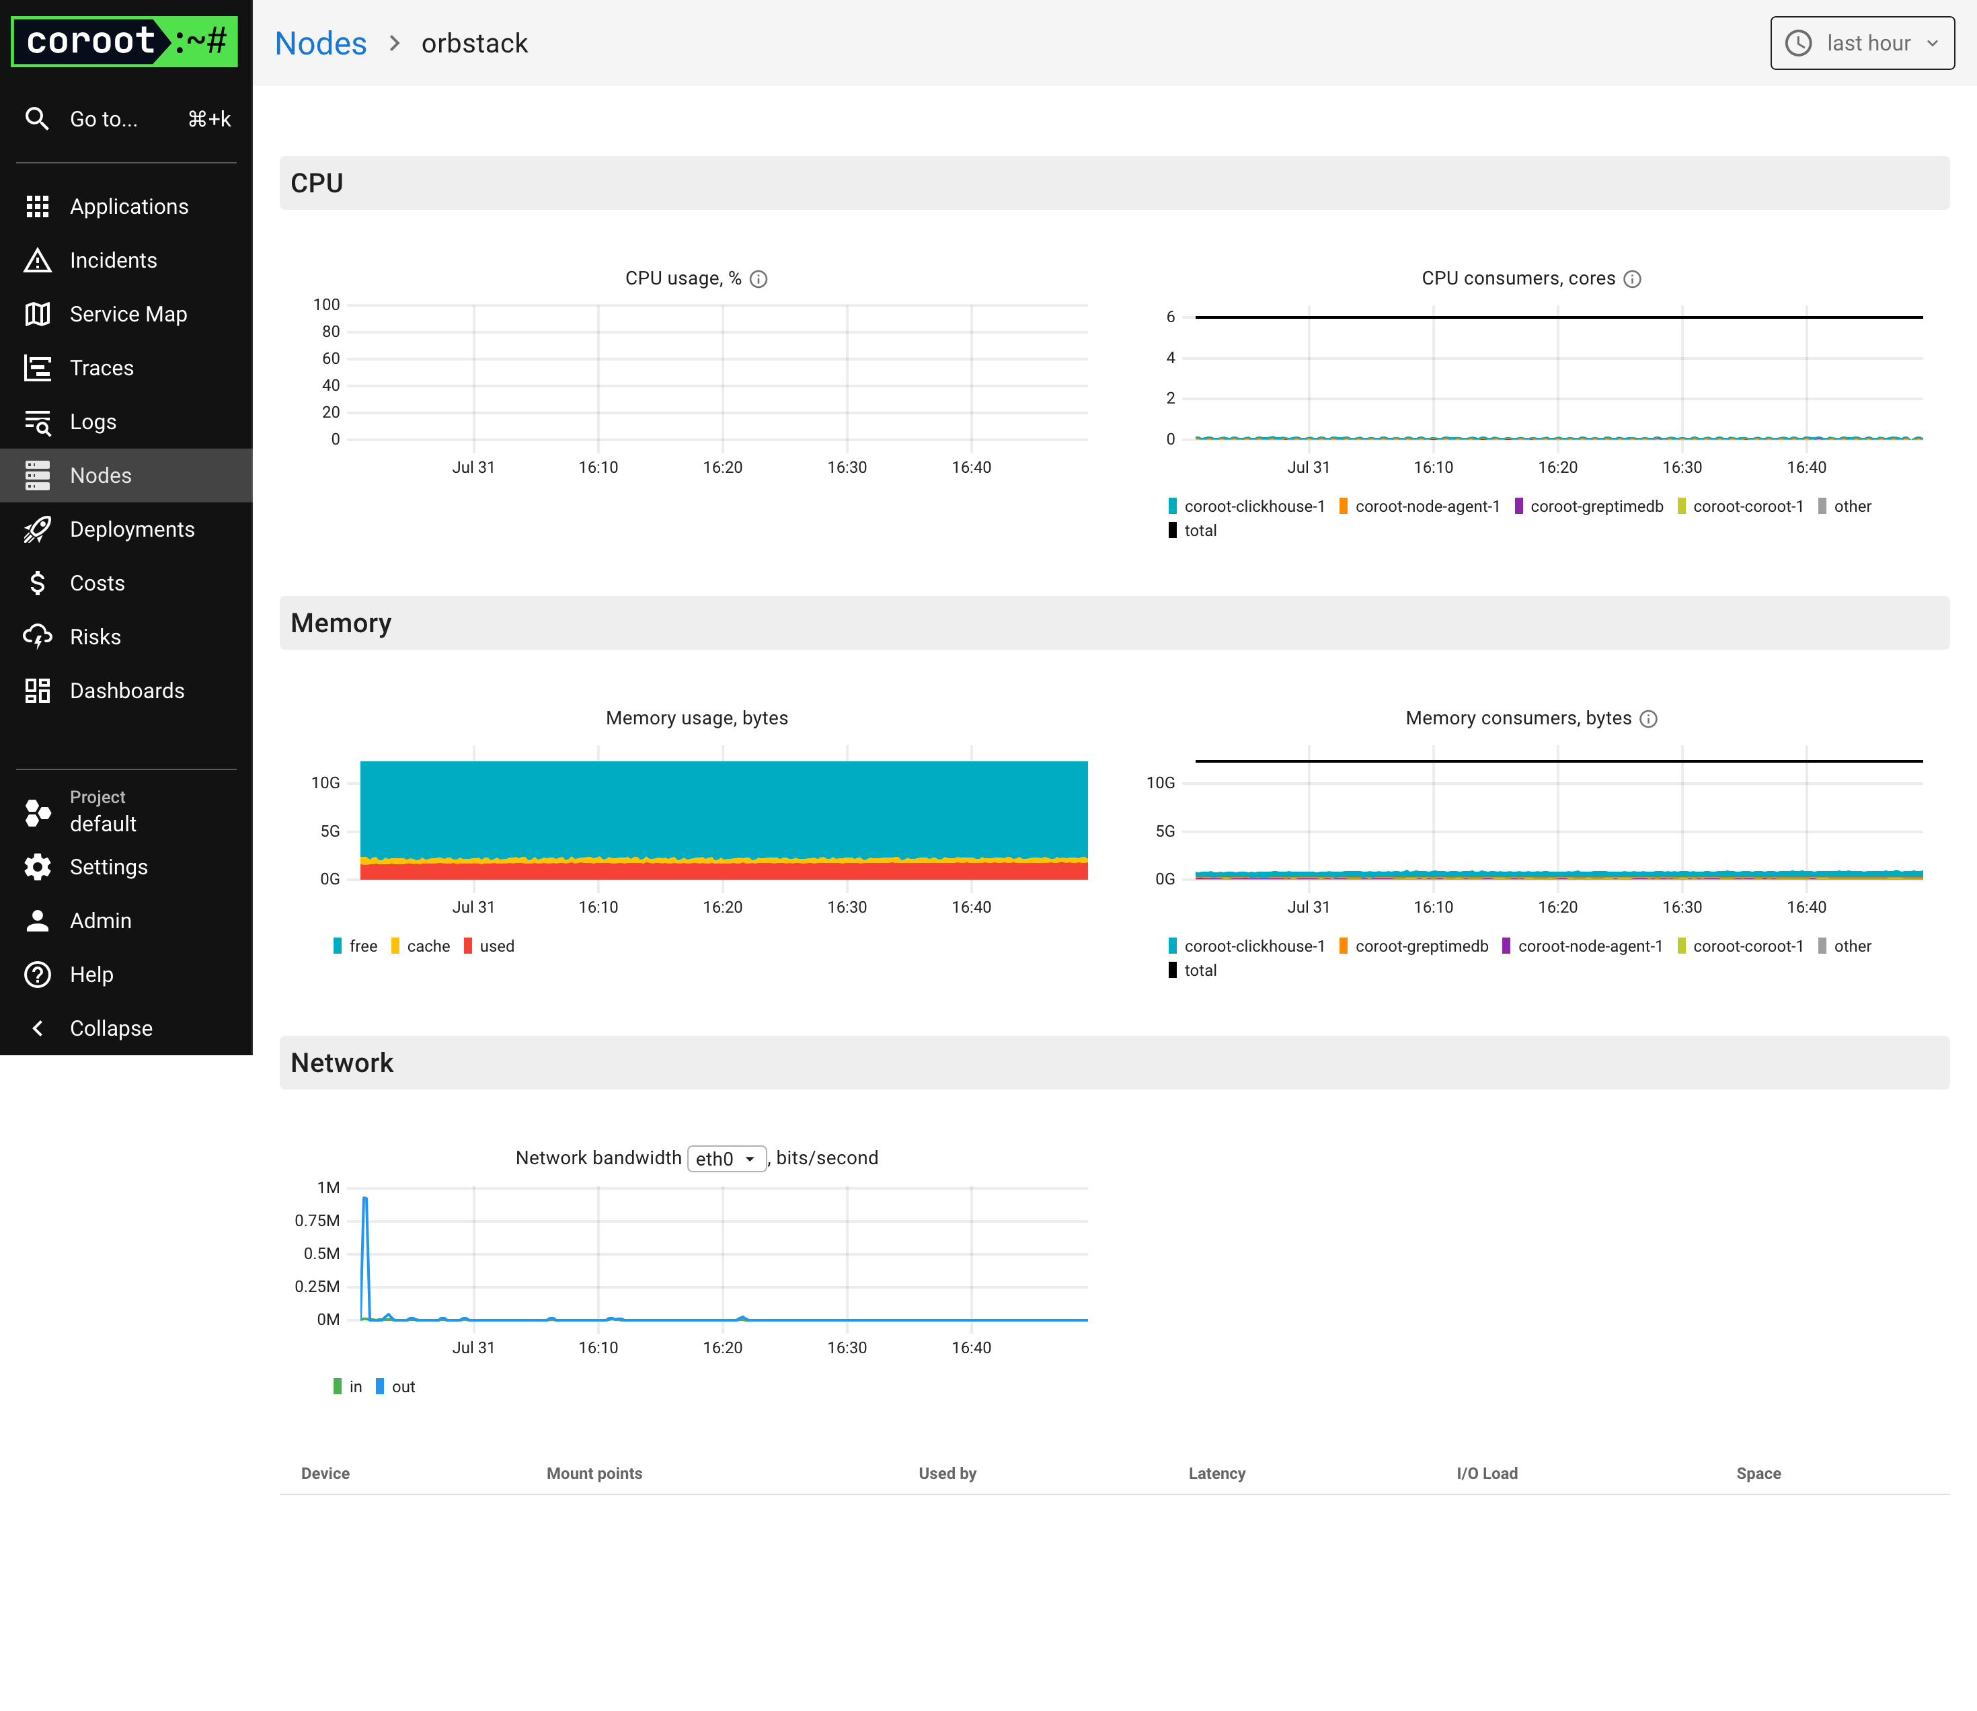Click the Traces icon in sidebar
1977x1711 pixels.
37,369
